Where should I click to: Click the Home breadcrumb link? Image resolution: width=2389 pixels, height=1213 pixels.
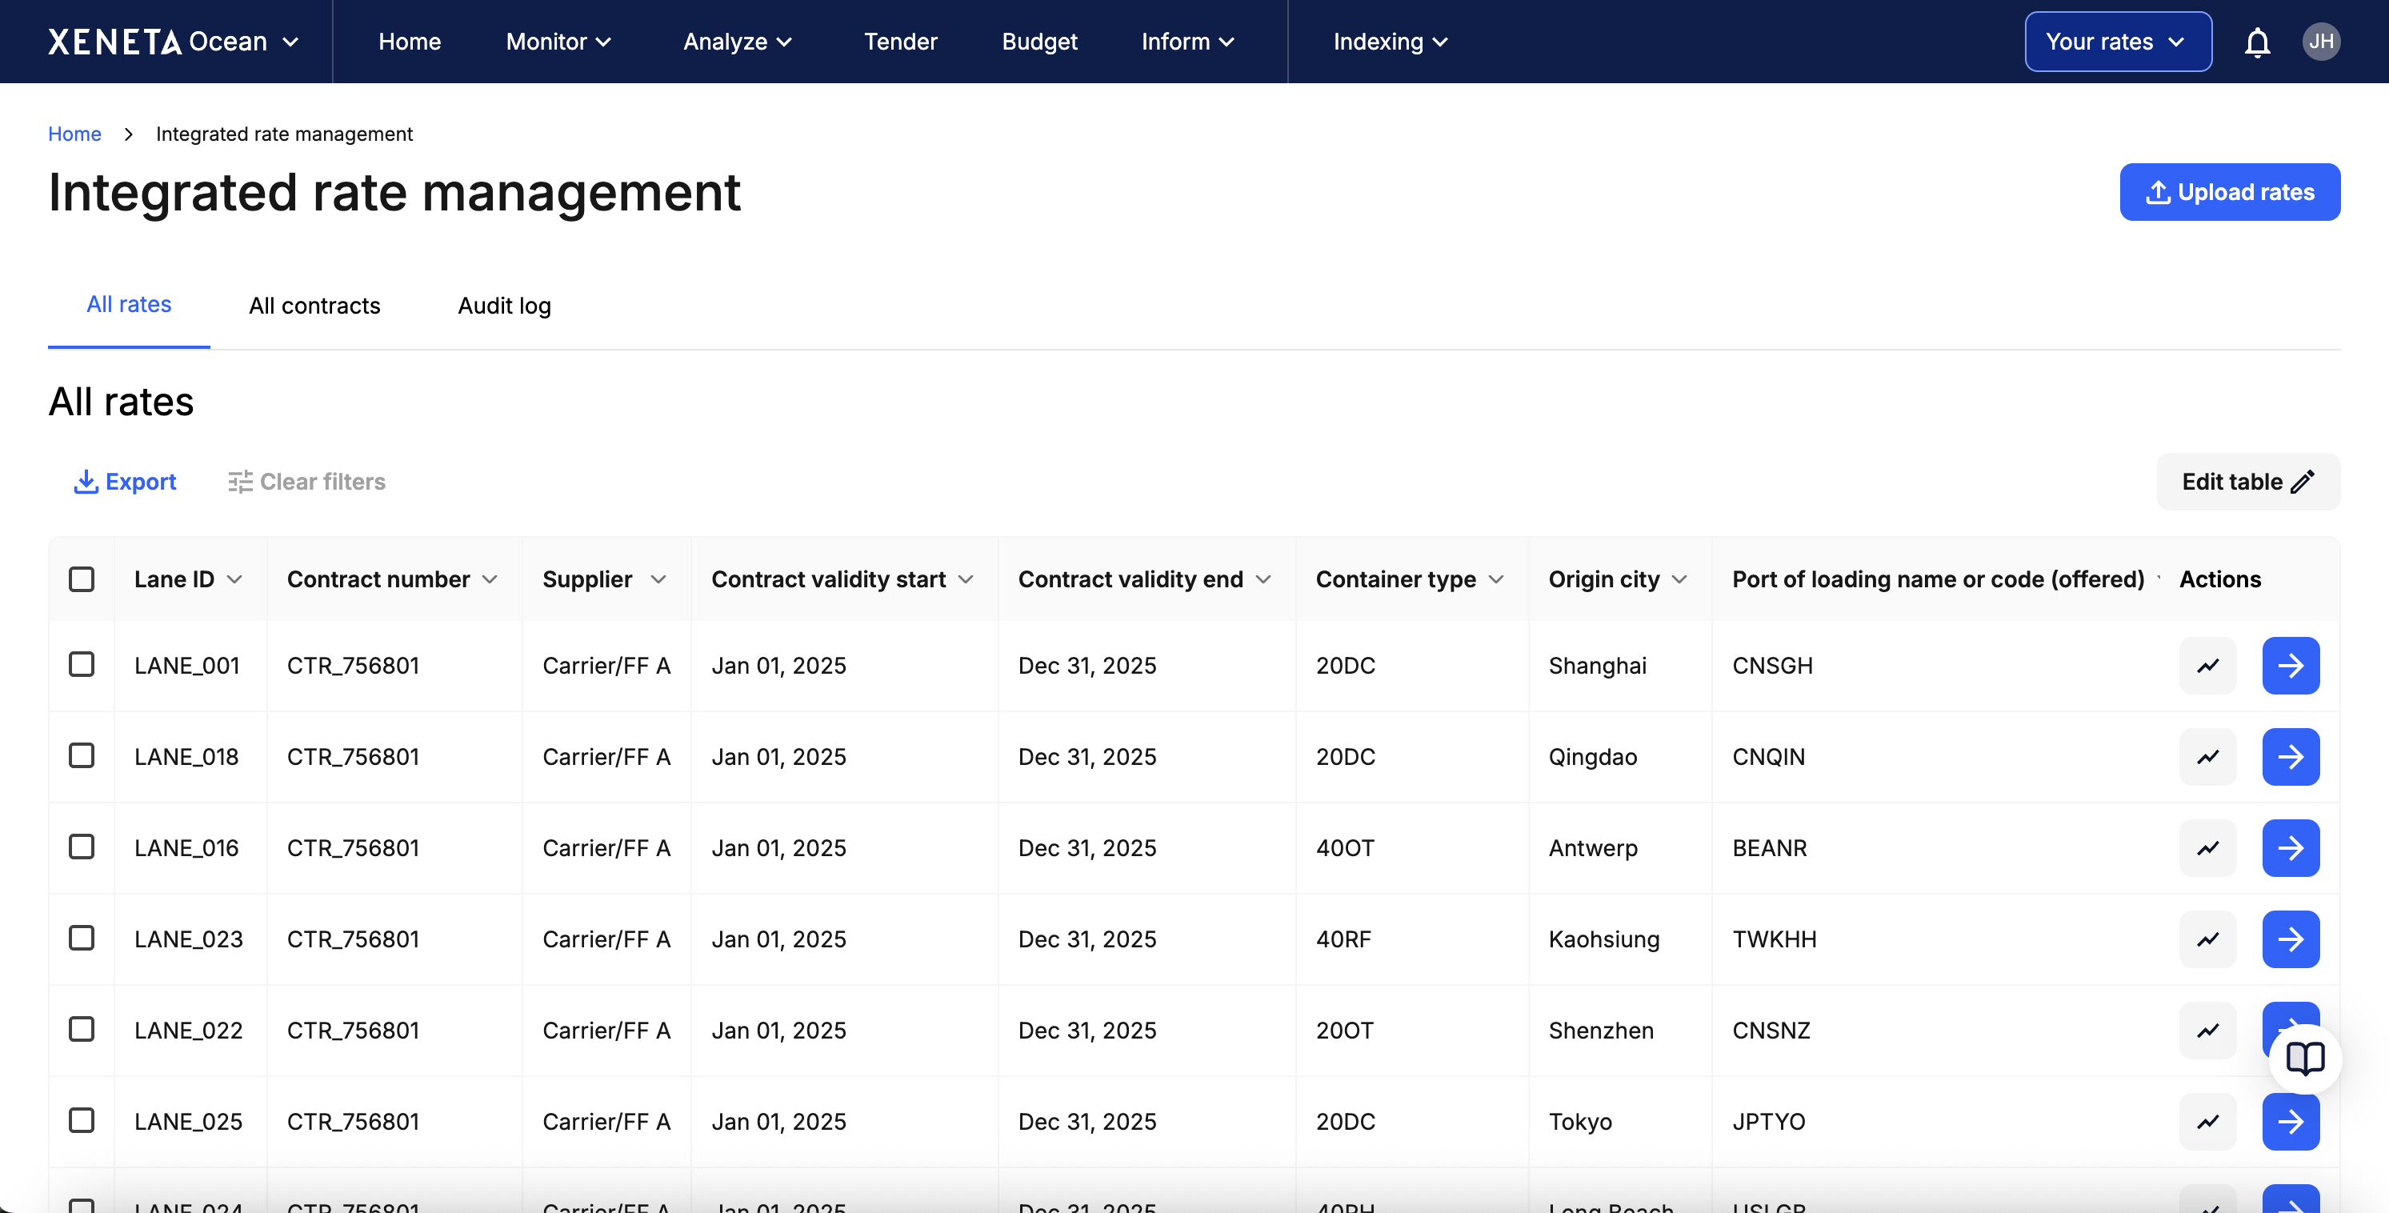pos(74,134)
